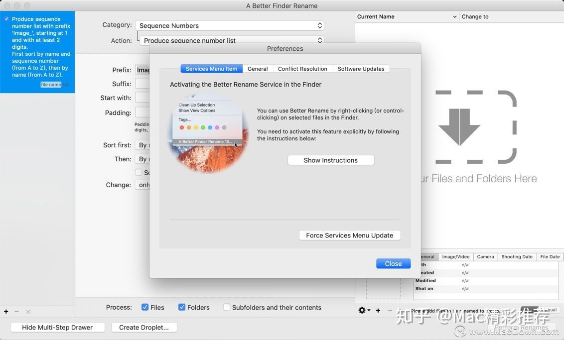Click Hide Multi-Step Drawer button
Image resolution: width=564 pixels, height=340 pixels.
click(57, 328)
